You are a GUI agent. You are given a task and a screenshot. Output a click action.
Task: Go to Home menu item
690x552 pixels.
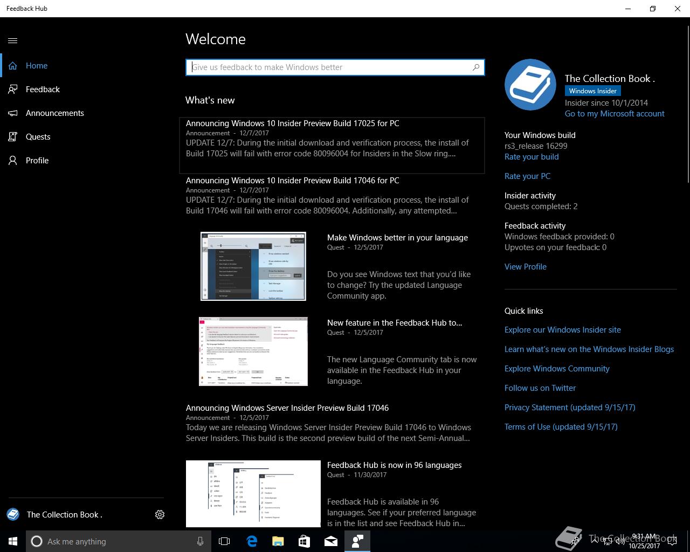point(87,66)
